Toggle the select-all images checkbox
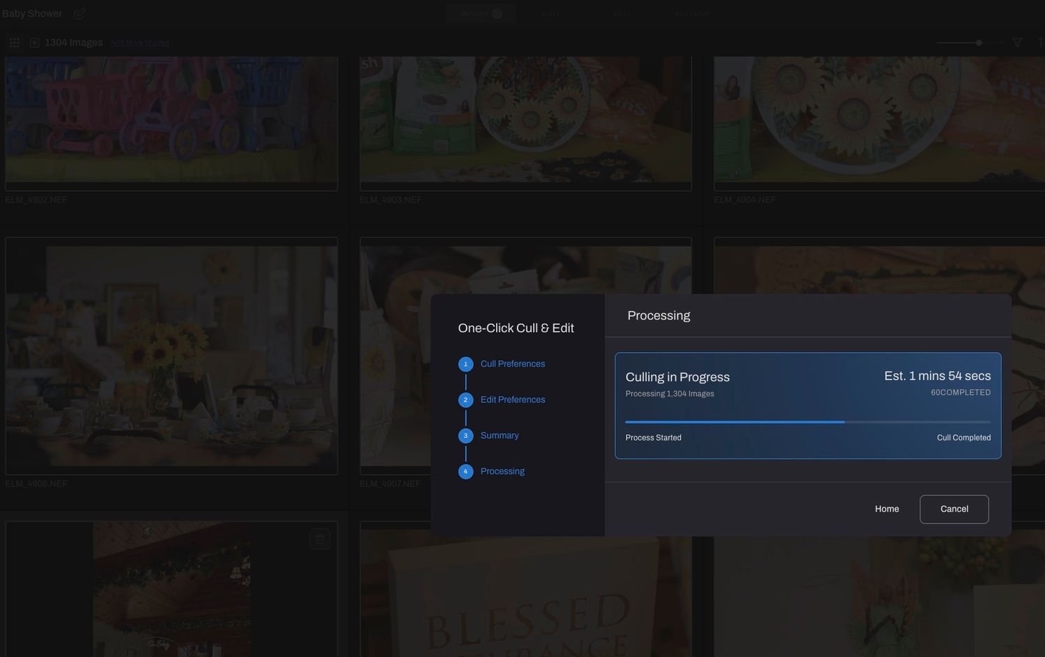 click(x=34, y=42)
